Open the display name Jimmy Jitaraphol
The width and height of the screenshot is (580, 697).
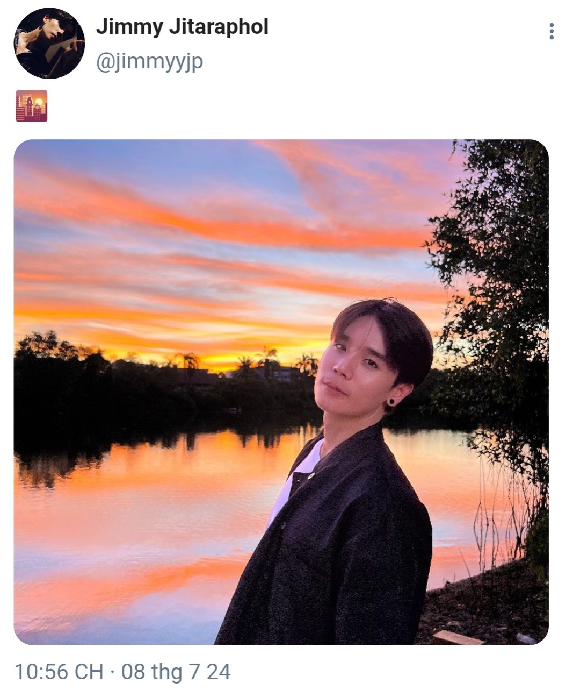182,26
